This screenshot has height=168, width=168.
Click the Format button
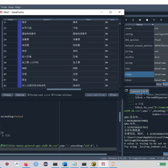[x=7, y=95]
